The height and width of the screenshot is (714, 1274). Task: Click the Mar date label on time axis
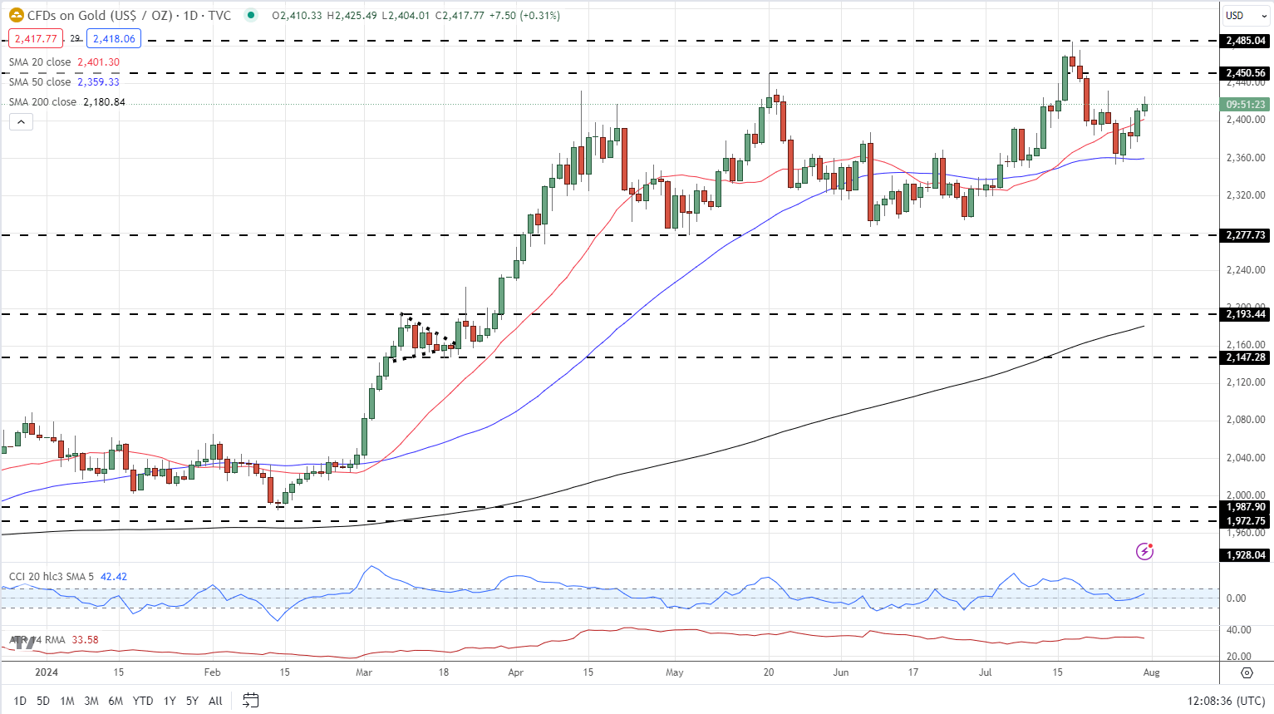click(364, 672)
